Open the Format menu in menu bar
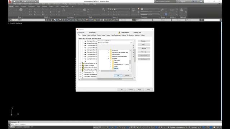Screen dimensions: 230x129 [37, 4]
